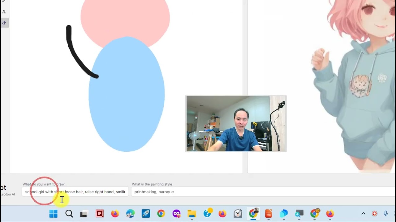Click the 'What do you want to draw' label

tap(43, 184)
